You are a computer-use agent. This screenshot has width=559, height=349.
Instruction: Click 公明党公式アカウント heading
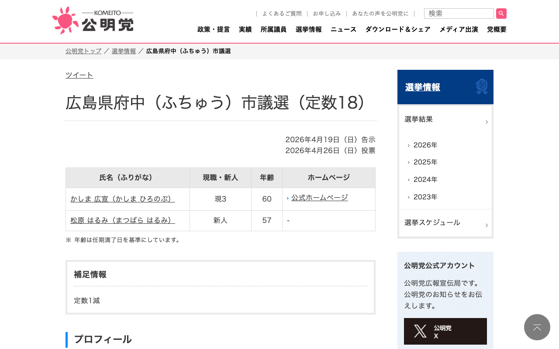(439, 266)
